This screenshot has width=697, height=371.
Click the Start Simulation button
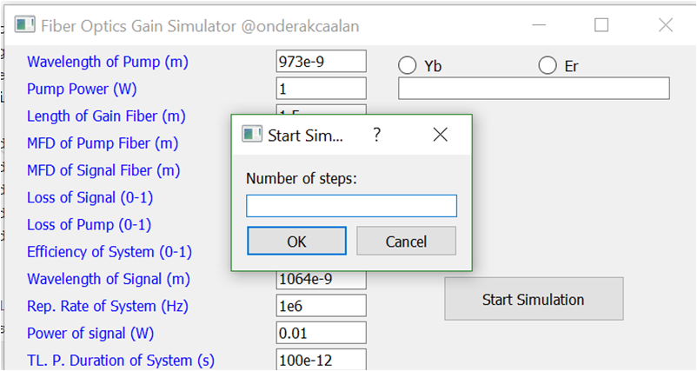(534, 299)
